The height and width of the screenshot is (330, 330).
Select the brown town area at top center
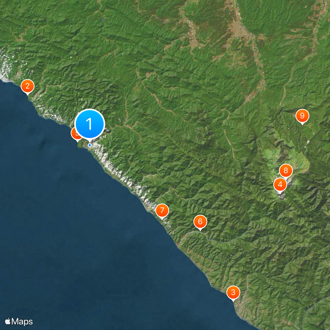pyautogui.click(x=240, y=29)
